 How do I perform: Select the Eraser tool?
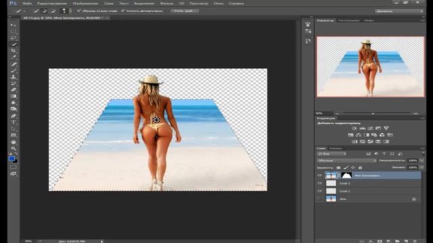coord(14,90)
